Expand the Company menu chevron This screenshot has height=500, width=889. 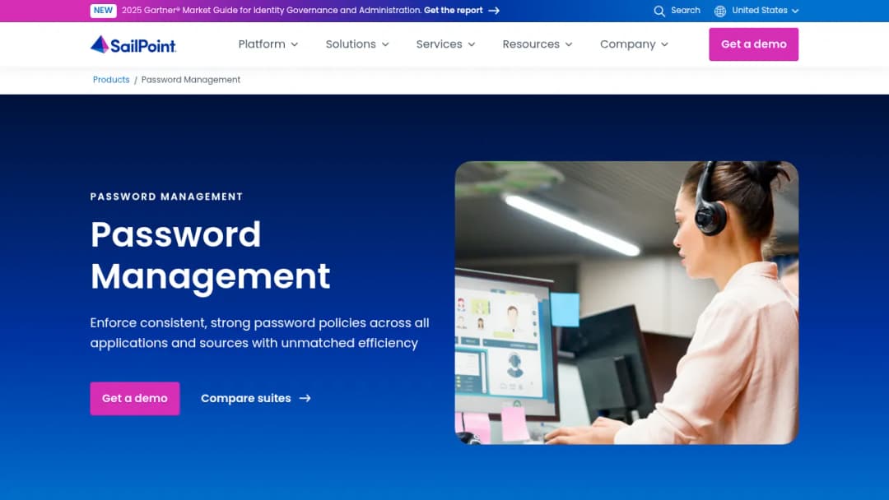click(x=664, y=44)
